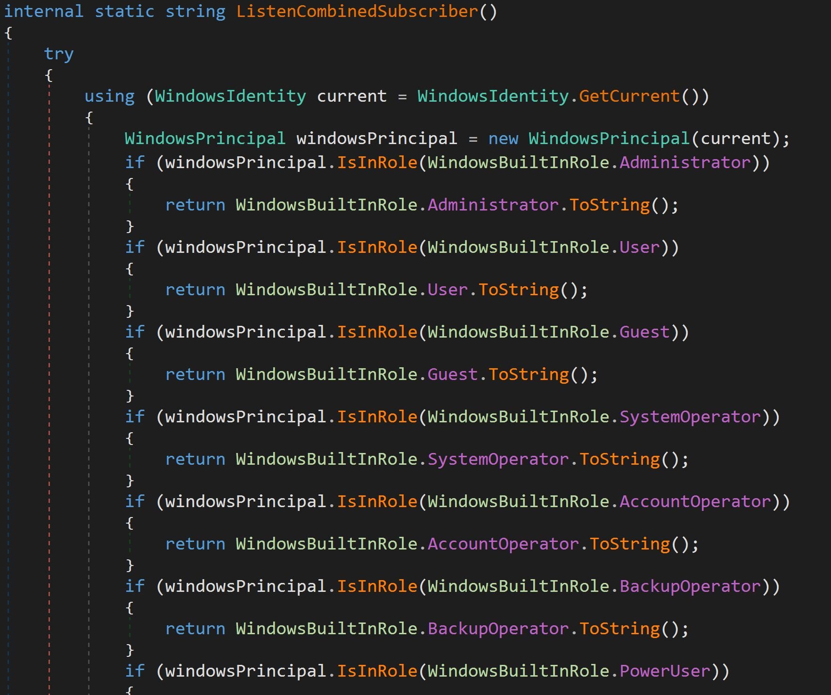Screen dimensions: 831x695
Task: Click the ListenCombinedSubscriber method name
Action: click(357, 11)
